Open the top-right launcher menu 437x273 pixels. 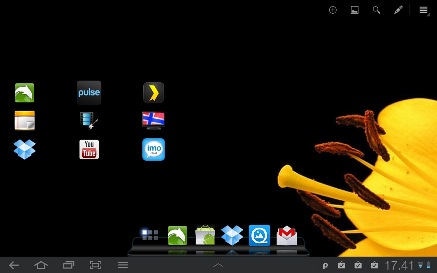[x=424, y=10]
